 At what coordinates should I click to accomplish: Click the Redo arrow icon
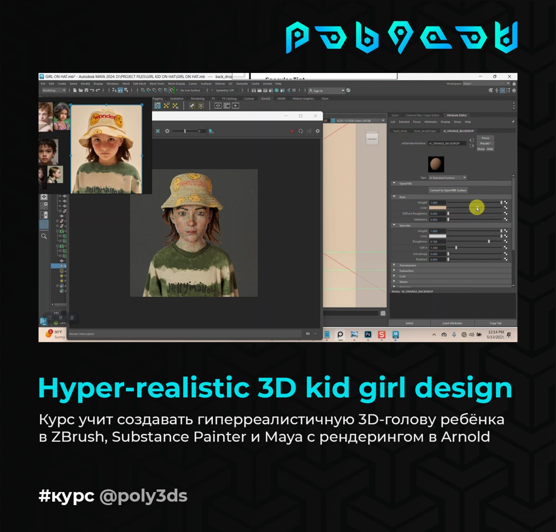(98, 90)
